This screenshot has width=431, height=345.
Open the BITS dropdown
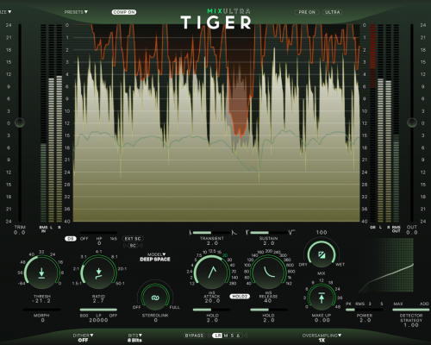(135, 336)
